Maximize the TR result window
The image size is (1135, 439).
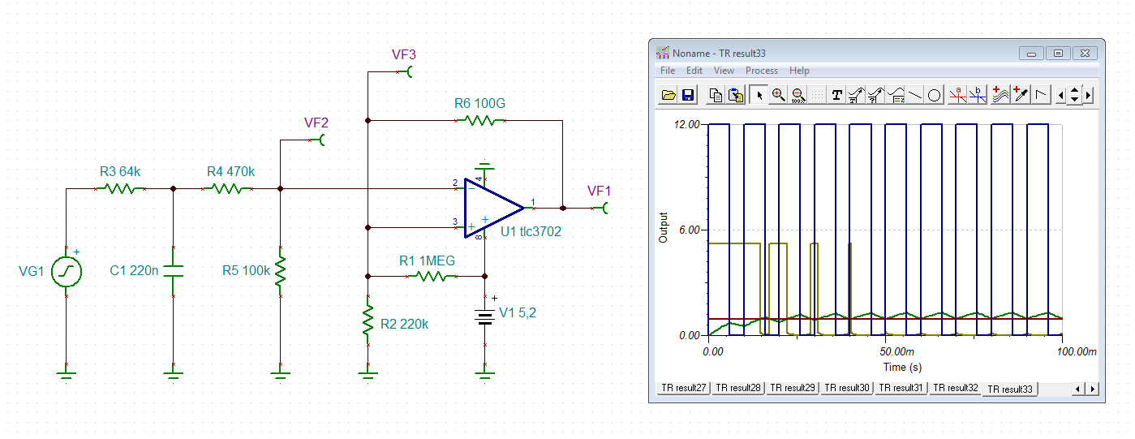(1058, 53)
